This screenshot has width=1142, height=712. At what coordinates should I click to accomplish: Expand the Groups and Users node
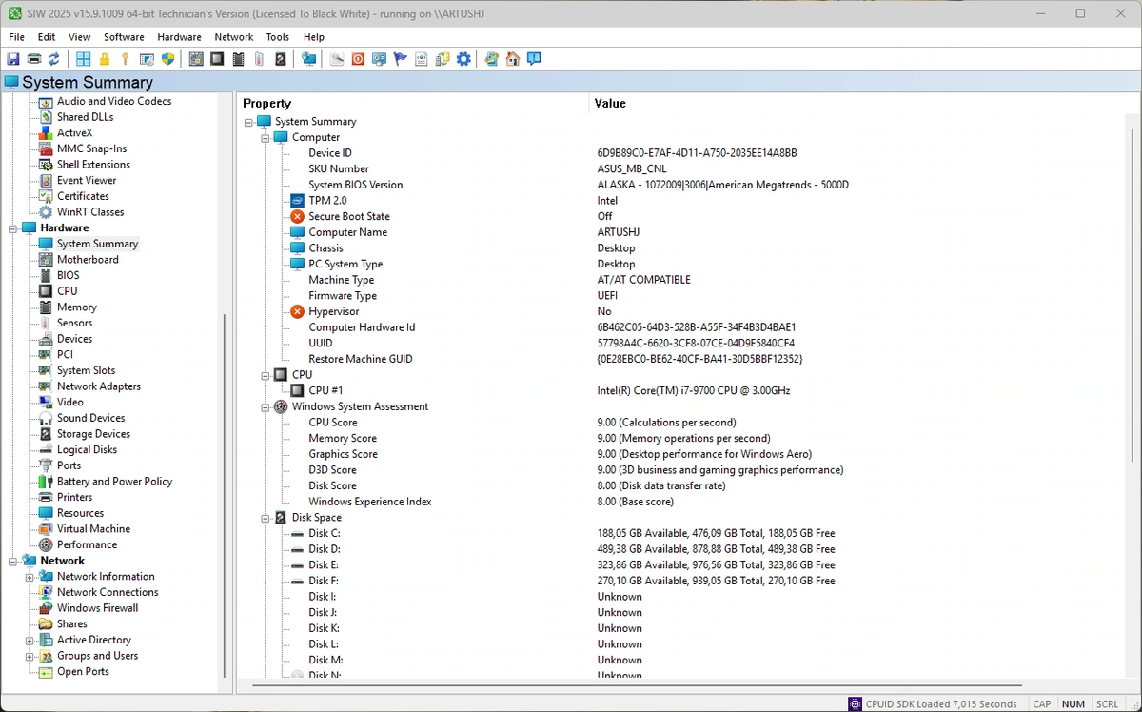pos(30,657)
